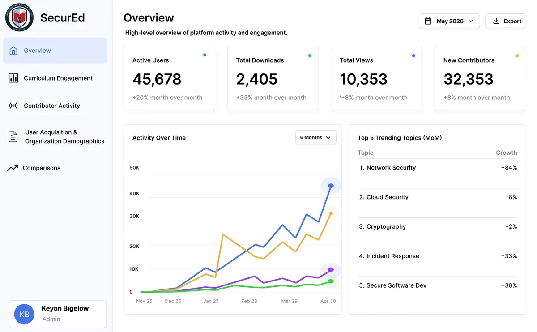Select the Active Users card

[169, 79]
